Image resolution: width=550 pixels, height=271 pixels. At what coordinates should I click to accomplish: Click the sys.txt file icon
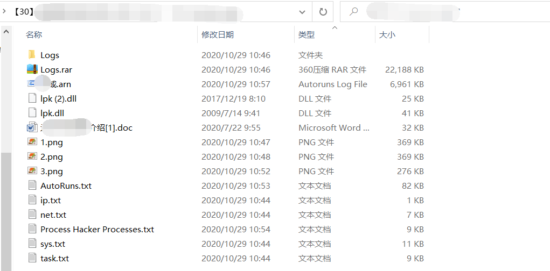coord(32,244)
